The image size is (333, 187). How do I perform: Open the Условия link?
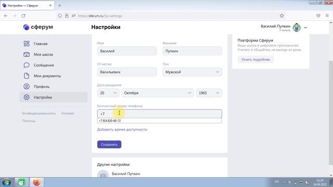[68, 113]
